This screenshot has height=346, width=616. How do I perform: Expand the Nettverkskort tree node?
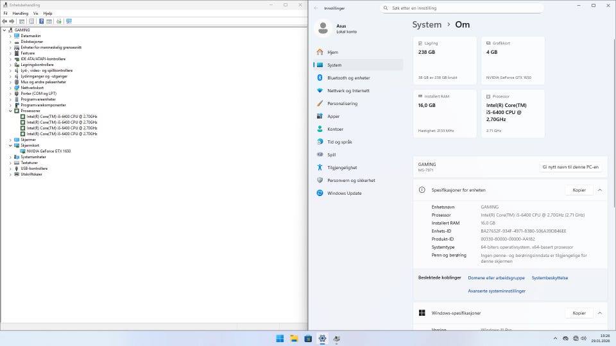pos(11,88)
